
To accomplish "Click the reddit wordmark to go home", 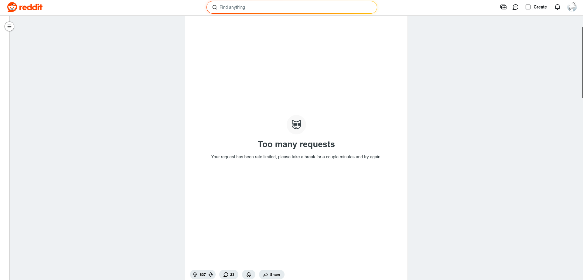I will pyautogui.click(x=31, y=7).
